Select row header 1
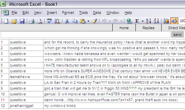 pyautogui.click(x=4, y=42)
